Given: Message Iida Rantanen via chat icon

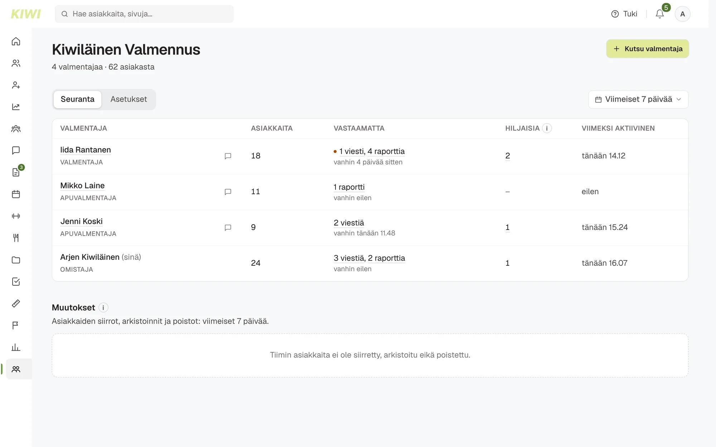Looking at the screenshot, I should pos(228,156).
